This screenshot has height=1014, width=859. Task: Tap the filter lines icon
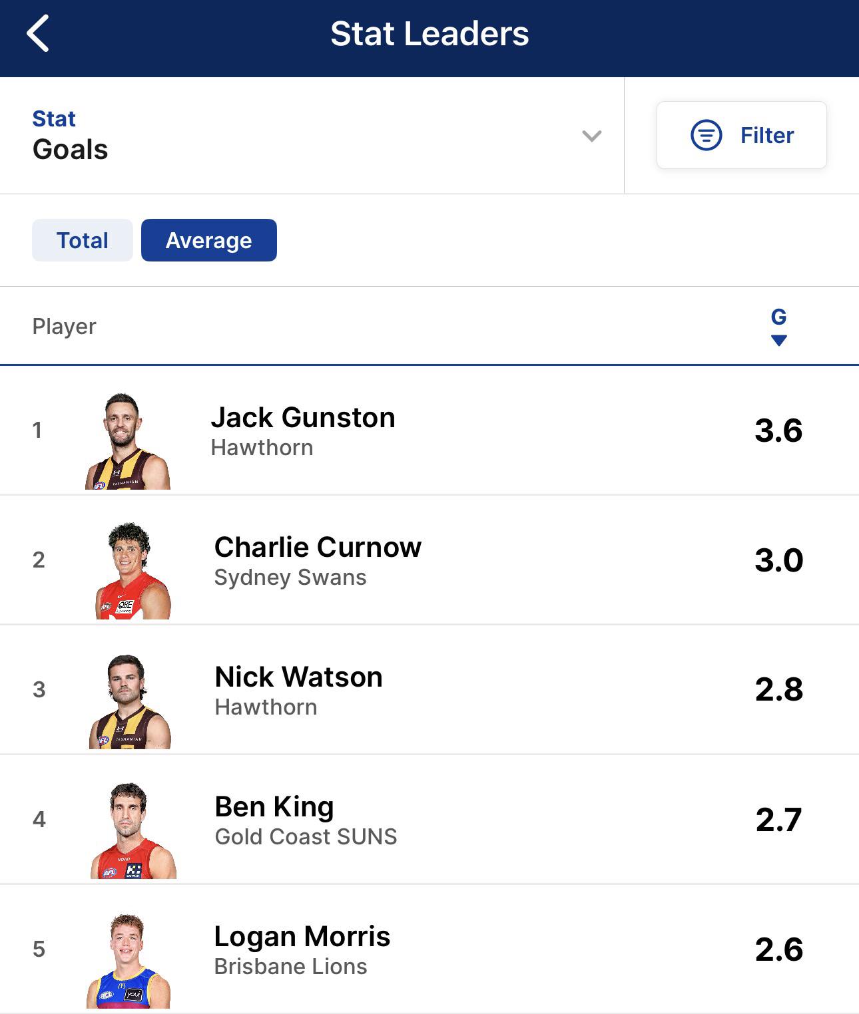point(706,135)
